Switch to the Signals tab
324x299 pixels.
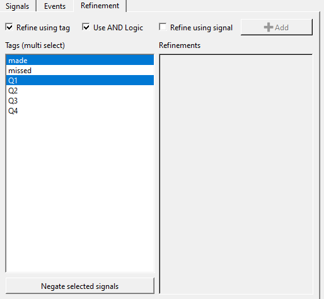pos(18,6)
